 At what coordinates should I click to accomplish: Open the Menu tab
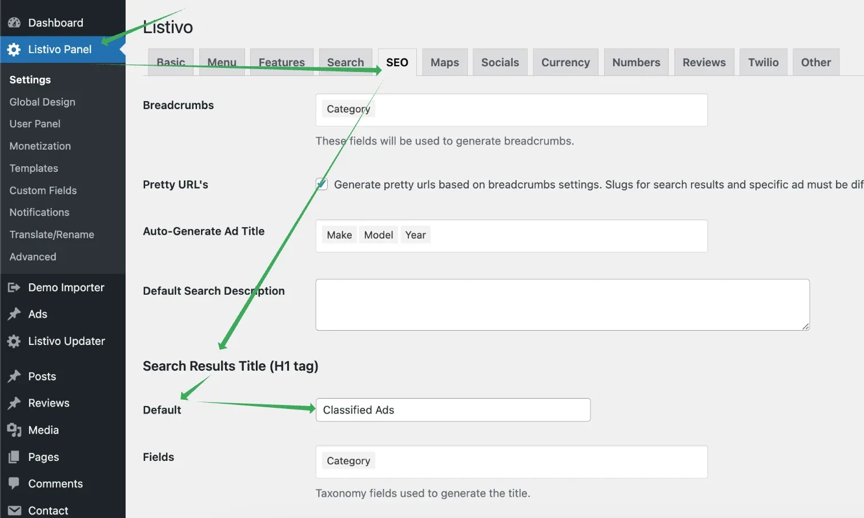coord(222,62)
